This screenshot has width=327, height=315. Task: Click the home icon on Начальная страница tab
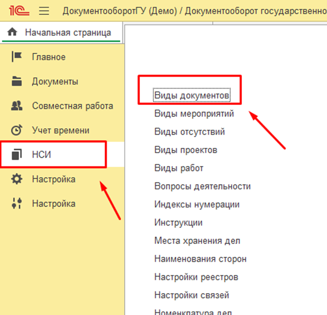(x=13, y=32)
